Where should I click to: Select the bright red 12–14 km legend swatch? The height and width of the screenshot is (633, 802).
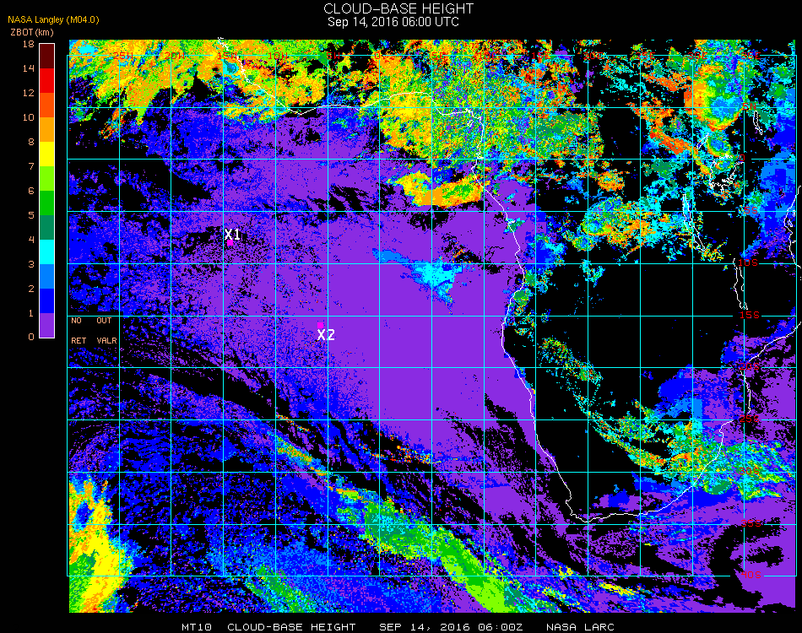pyautogui.click(x=46, y=80)
